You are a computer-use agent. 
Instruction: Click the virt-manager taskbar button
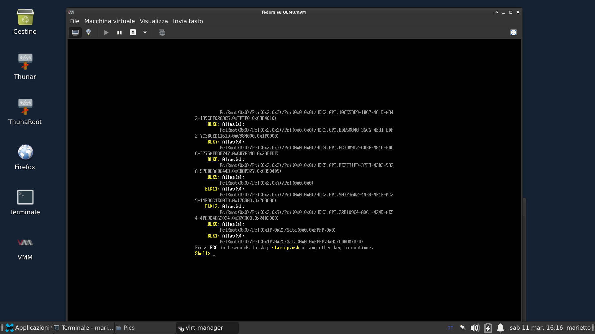(208, 328)
